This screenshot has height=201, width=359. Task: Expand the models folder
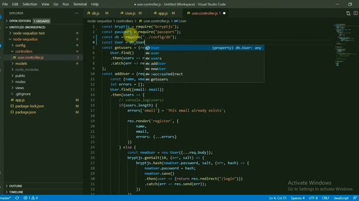pos(21,64)
